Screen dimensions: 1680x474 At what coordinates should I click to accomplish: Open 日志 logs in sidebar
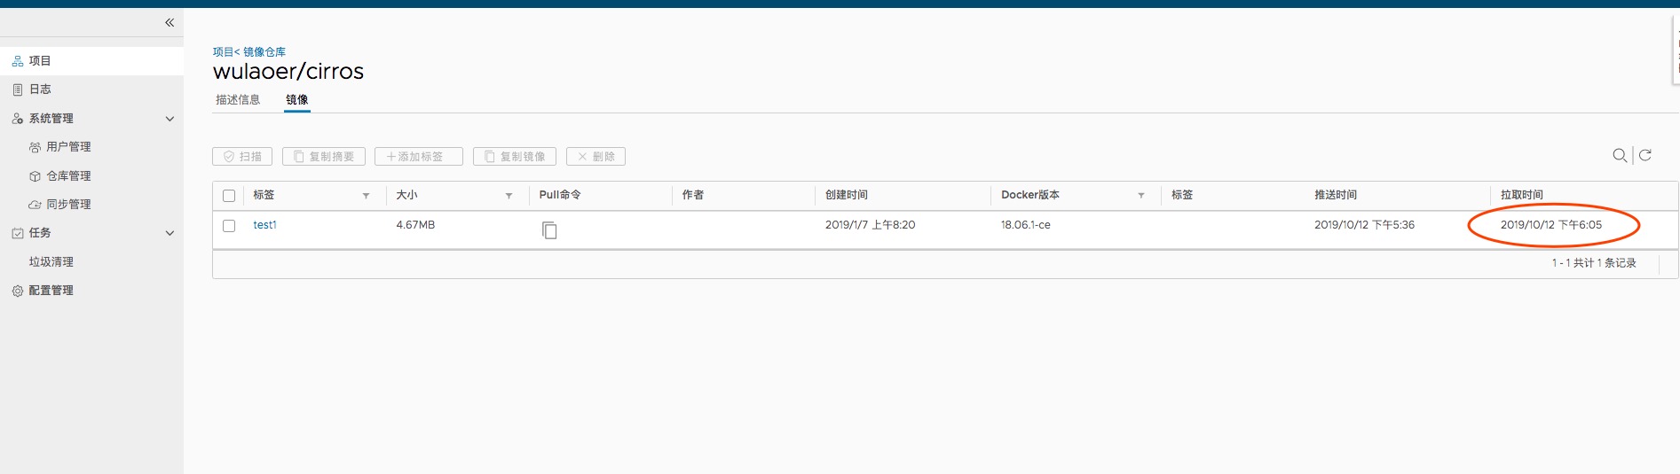40,89
